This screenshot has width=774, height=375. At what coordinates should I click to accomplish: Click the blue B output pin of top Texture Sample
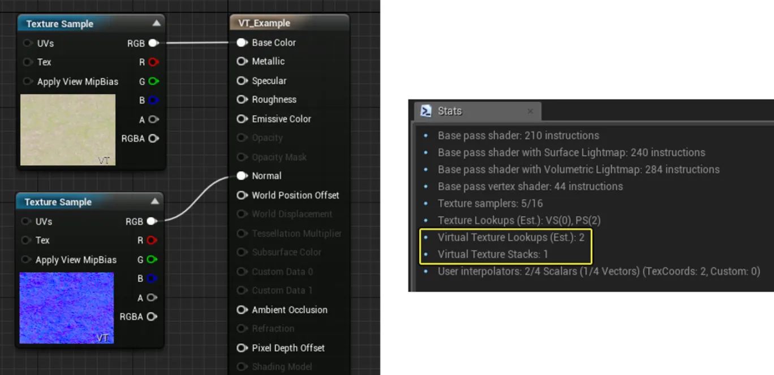click(153, 101)
